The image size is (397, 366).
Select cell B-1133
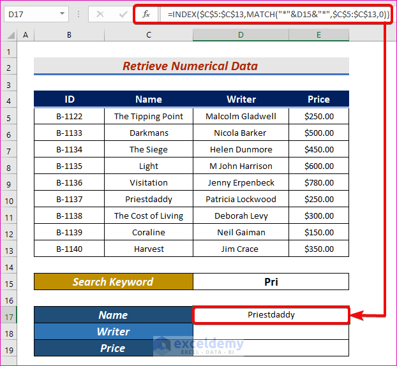[x=69, y=133]
